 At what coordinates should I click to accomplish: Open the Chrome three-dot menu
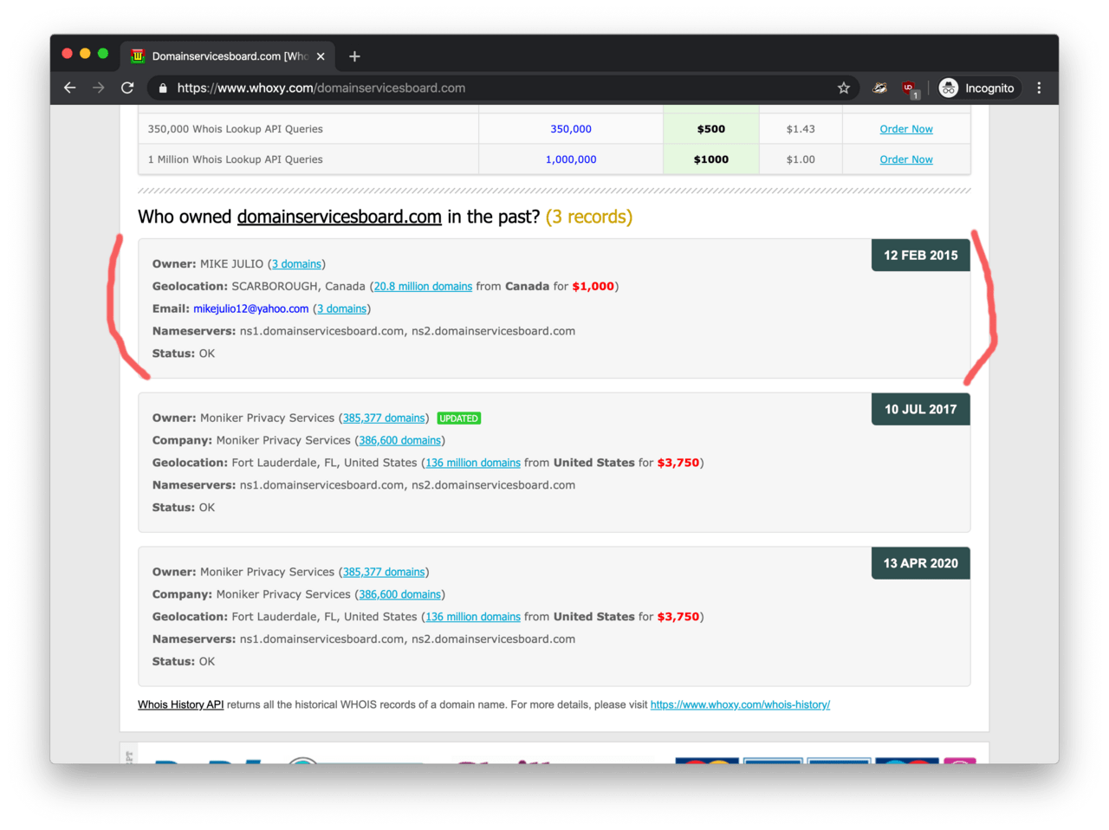1039,88
